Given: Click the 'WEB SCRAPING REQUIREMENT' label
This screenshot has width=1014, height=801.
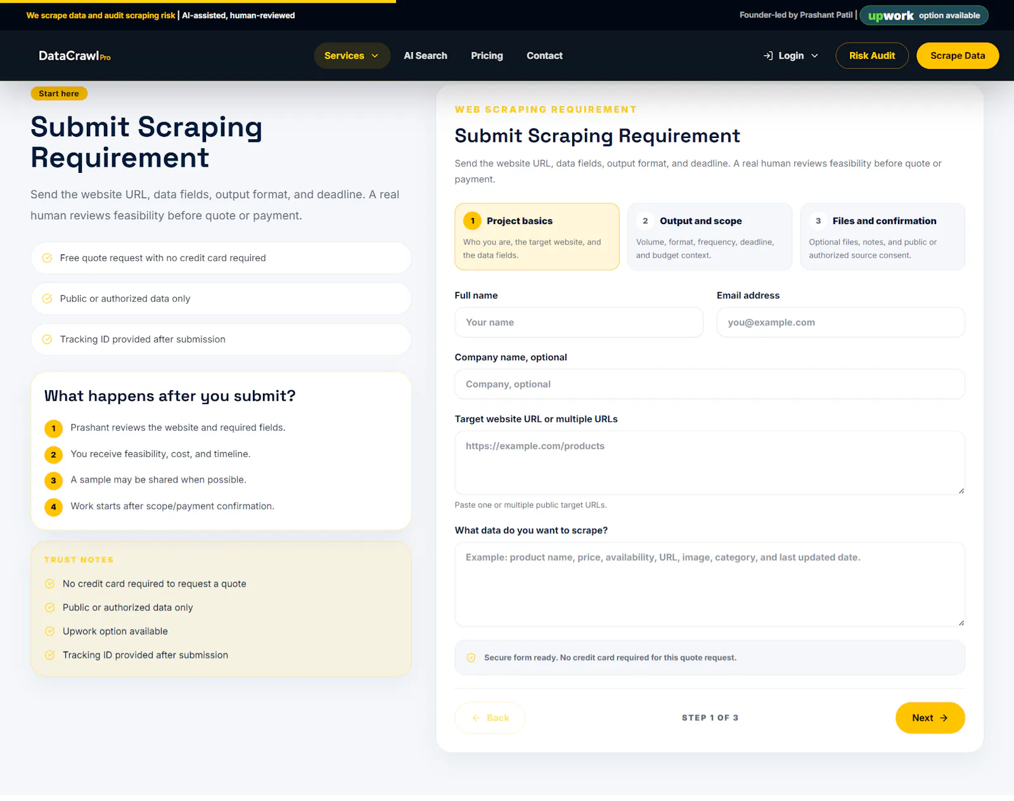Looking at the screenshot, I should tap(546, 110).
